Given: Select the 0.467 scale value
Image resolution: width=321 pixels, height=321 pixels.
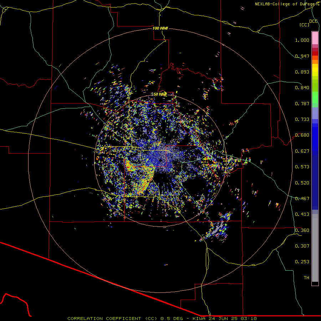Looking at the screenshot, I should coord(302,199).
